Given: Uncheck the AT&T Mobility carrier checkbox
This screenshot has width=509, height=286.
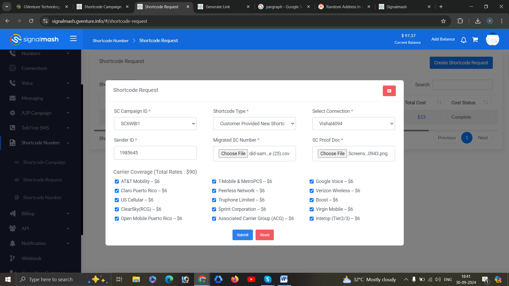Looking at the screenshot, I should point(117,181).
